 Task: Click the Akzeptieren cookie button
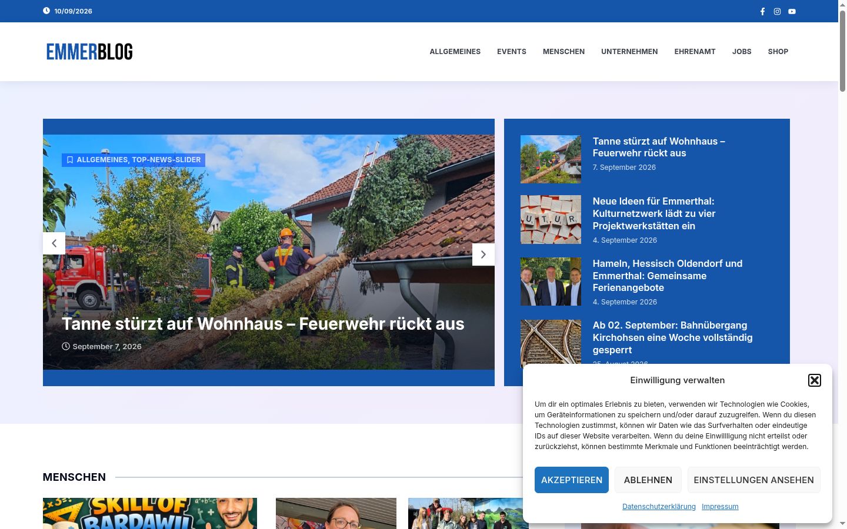(572, 480)
